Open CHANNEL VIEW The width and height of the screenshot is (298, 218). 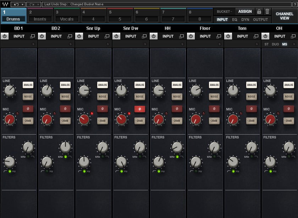click(285, 15)
